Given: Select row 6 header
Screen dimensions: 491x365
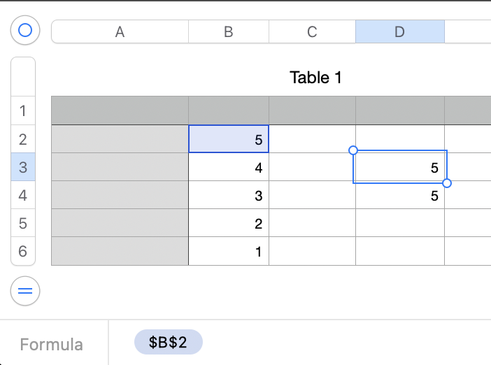Looking at the screenshot, I should [x=23, y=251].
